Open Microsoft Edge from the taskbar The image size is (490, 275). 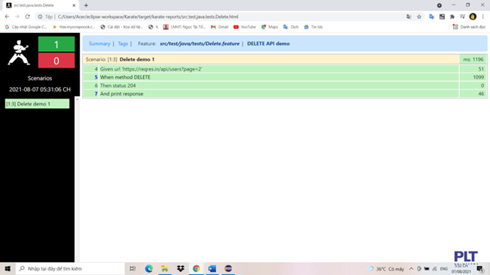tap(149, 268)
